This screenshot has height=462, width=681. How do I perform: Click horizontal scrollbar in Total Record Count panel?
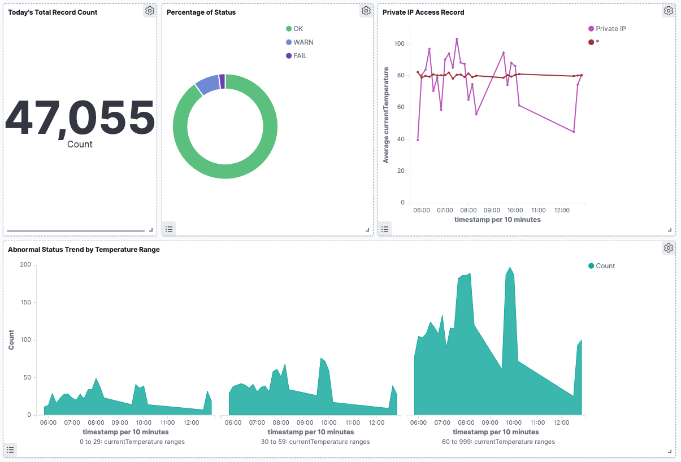click(76, 231)
